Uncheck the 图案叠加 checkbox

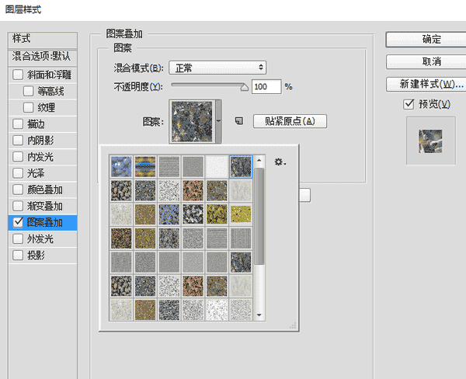tap(19, 222)
